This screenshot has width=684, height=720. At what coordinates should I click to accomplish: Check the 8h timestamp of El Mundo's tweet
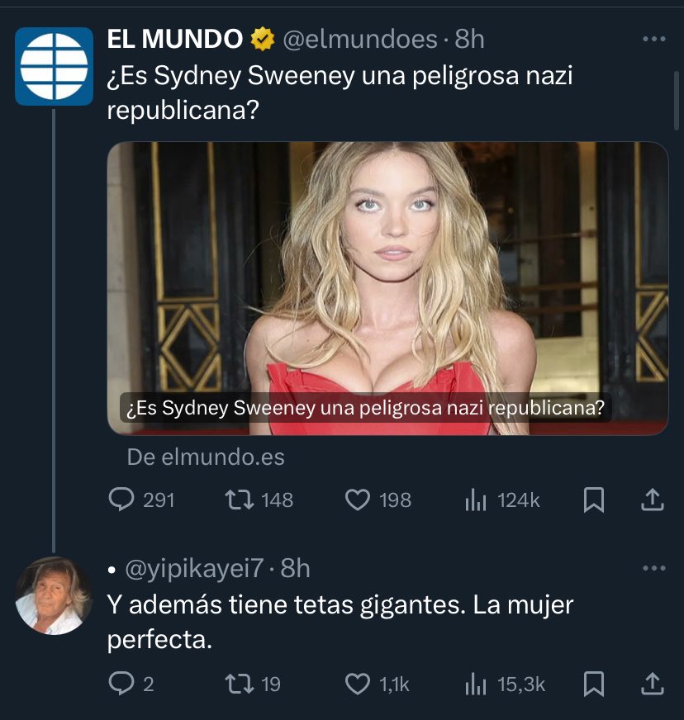[468, 36]
